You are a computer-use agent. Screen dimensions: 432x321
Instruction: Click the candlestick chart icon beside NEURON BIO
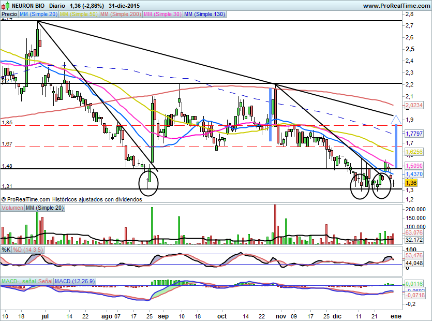tap(6, 5)
